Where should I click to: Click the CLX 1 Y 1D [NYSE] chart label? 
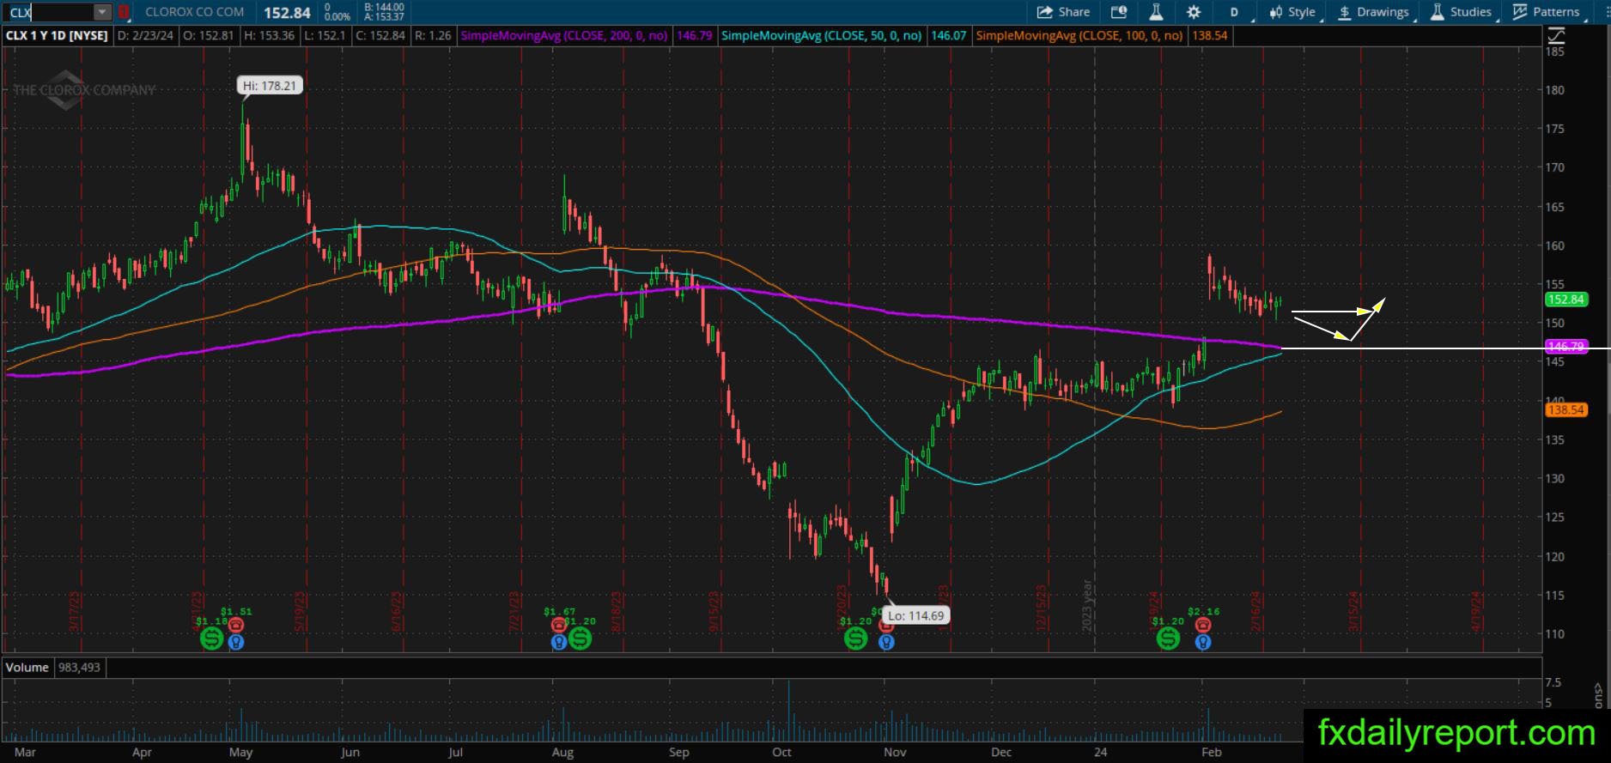click(x=57, y=36)
